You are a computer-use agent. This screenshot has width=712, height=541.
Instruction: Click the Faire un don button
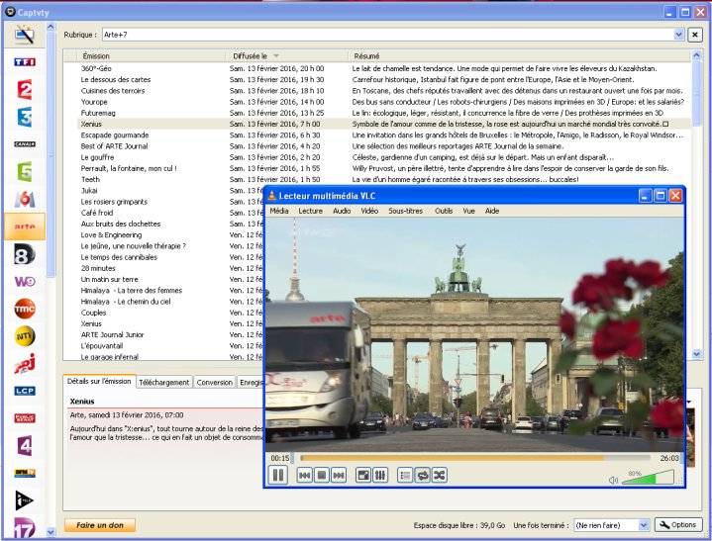pos(100,525)
